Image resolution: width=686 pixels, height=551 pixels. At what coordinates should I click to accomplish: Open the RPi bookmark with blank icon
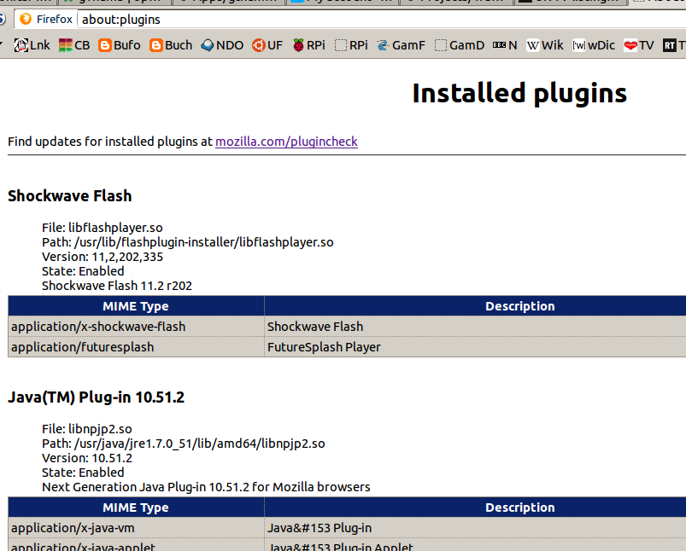click(351, 45)
